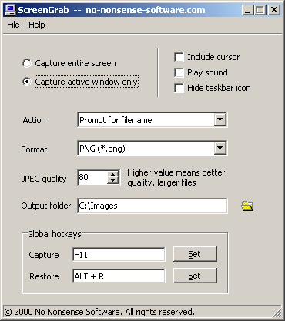This screenshot has height=321, width=285.
Task: Expand the Format dropdown arrow
Action: pos(220,148)
